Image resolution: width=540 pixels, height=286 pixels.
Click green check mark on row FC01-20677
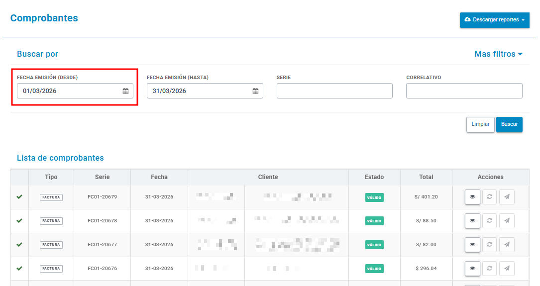click(19, 244)
